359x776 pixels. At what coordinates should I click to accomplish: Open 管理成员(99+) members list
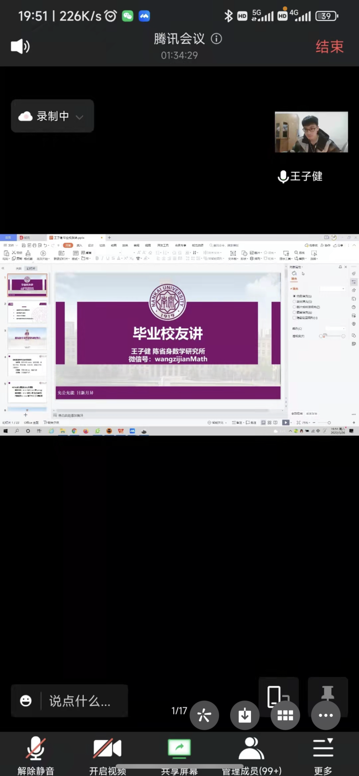(x=251, y=755)
